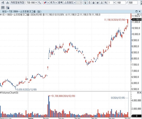
Task: Click the 4,000,000 volume axis label
Action: (x=136, y=100)
